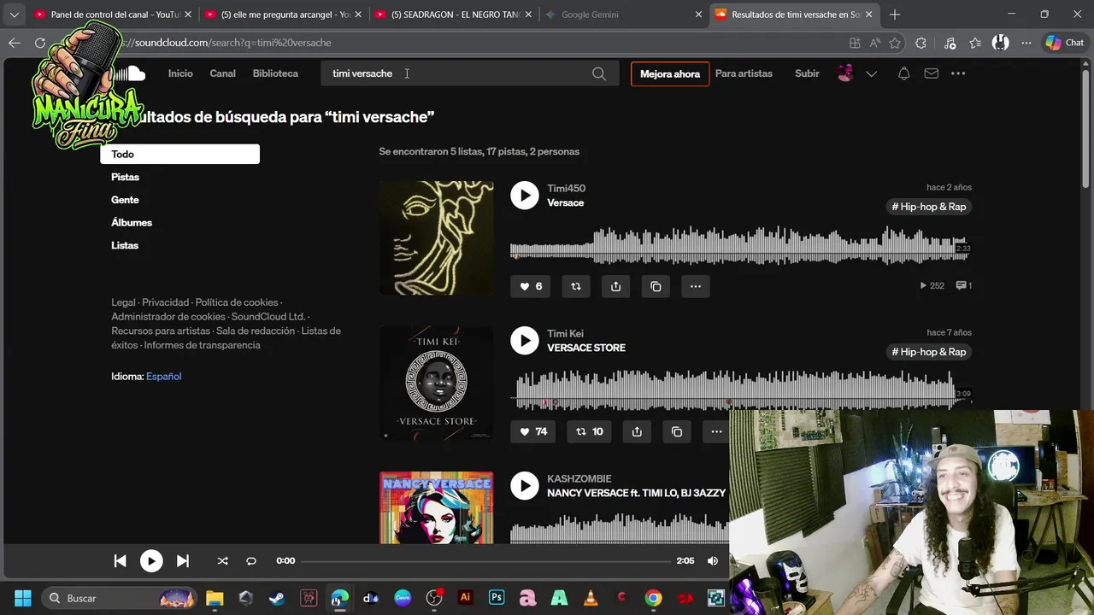This screenshot has width=1094, height=615.
Task: Mute the player volume
Action: pos(712,561)
